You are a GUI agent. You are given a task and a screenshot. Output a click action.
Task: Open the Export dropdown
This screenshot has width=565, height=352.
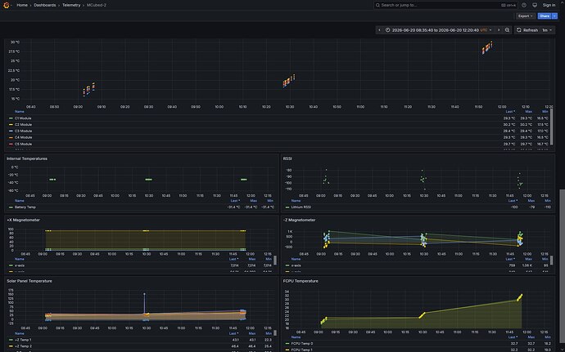click(x=525, y=16)
